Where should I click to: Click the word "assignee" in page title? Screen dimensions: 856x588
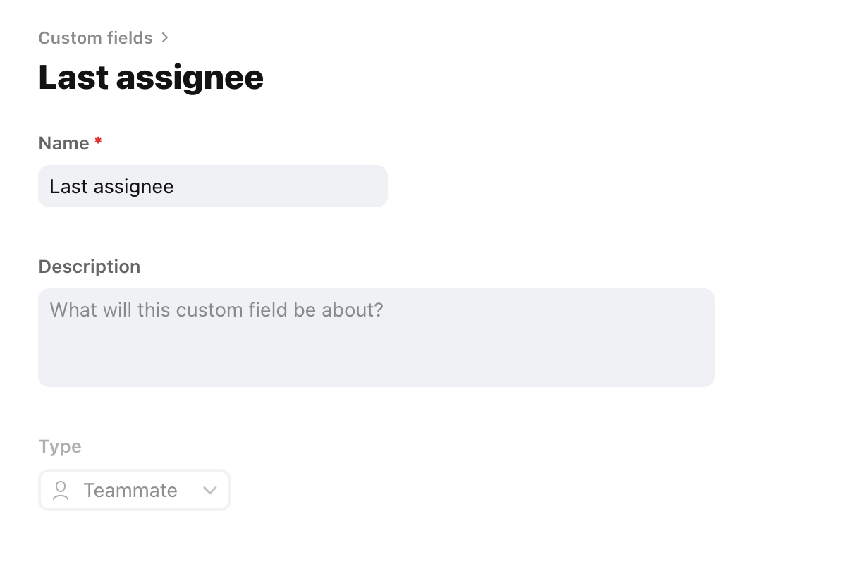point(190,78)
